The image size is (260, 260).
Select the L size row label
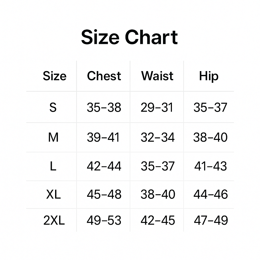point(53,166)
